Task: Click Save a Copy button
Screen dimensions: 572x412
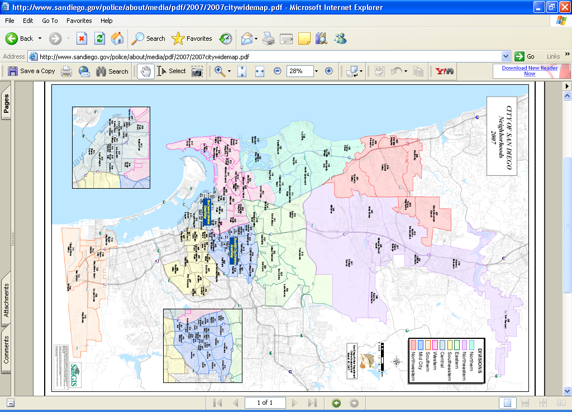Action: pyautogui.click(x=32, y=71)
